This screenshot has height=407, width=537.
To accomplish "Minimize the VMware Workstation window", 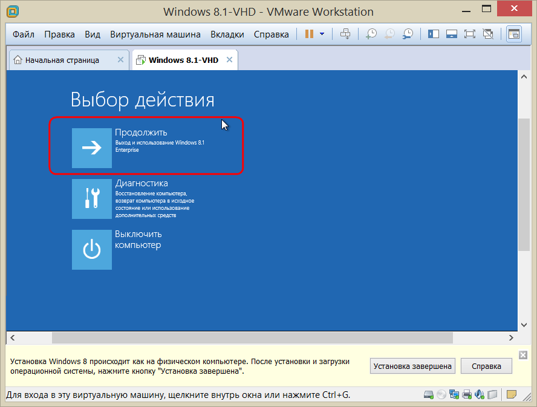I will [466, 10].
